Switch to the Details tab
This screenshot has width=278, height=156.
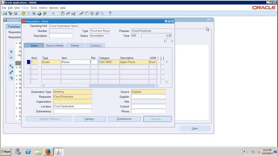point(75,45)
